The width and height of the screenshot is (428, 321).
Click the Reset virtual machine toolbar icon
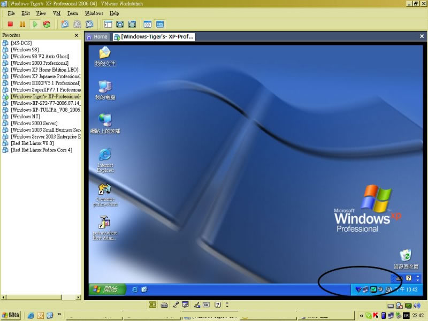coord(47,24)
